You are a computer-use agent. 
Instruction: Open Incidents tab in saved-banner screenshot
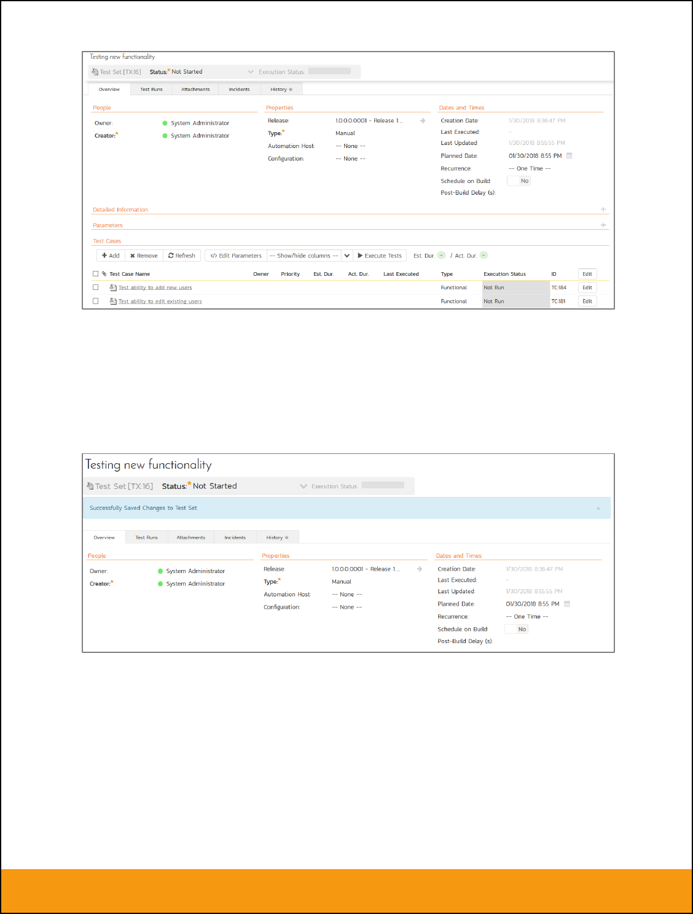pyautogui.click(x=235, y=537)
